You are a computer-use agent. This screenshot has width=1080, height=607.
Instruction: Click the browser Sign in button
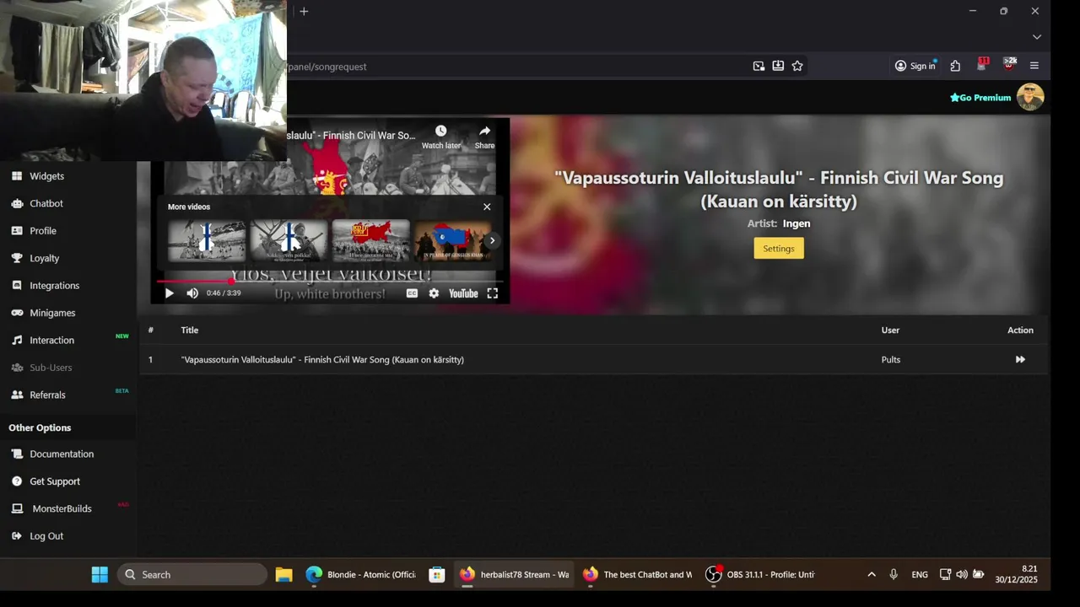click(x=915, y=66)
